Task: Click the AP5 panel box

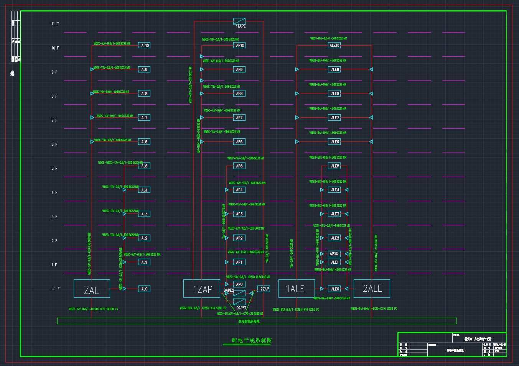Action: coord(239,166)
